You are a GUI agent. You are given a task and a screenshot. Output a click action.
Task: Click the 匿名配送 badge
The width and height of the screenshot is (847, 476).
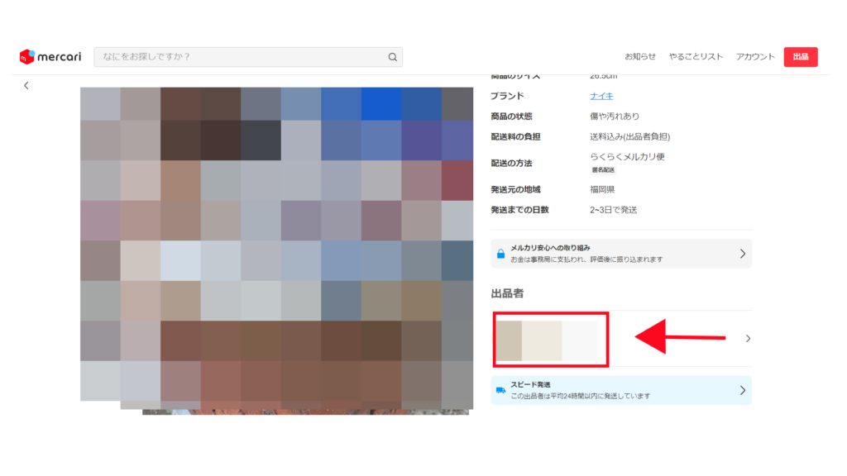pyautogui.click(x=603, y=170)
